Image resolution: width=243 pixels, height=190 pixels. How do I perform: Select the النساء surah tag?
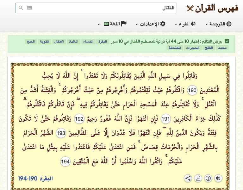(x=88, y=42)
